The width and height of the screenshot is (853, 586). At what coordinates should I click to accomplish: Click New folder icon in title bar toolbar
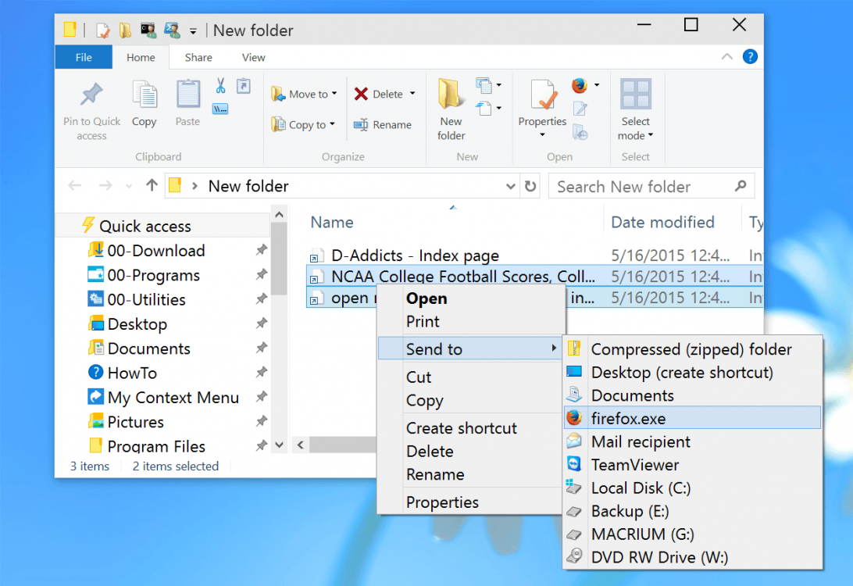click(x=126, y=30)
